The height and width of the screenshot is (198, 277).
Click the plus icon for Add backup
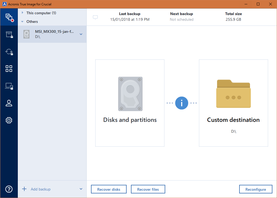(24, 189)
